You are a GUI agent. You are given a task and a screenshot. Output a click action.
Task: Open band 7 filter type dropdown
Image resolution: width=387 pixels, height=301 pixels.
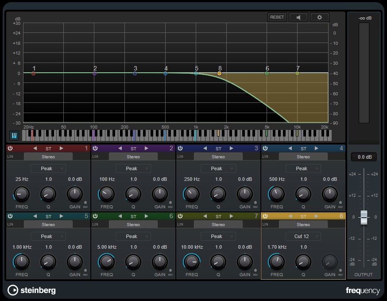click(x=218, y=237)
